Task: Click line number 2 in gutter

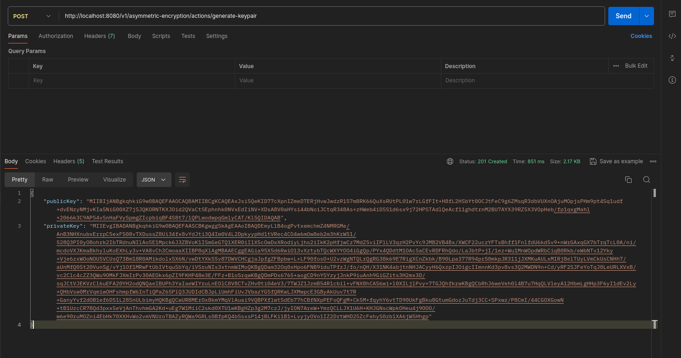Action: click(x=19, y=201)
